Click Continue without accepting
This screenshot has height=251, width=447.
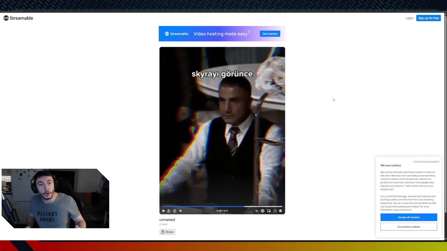(426, 161)
